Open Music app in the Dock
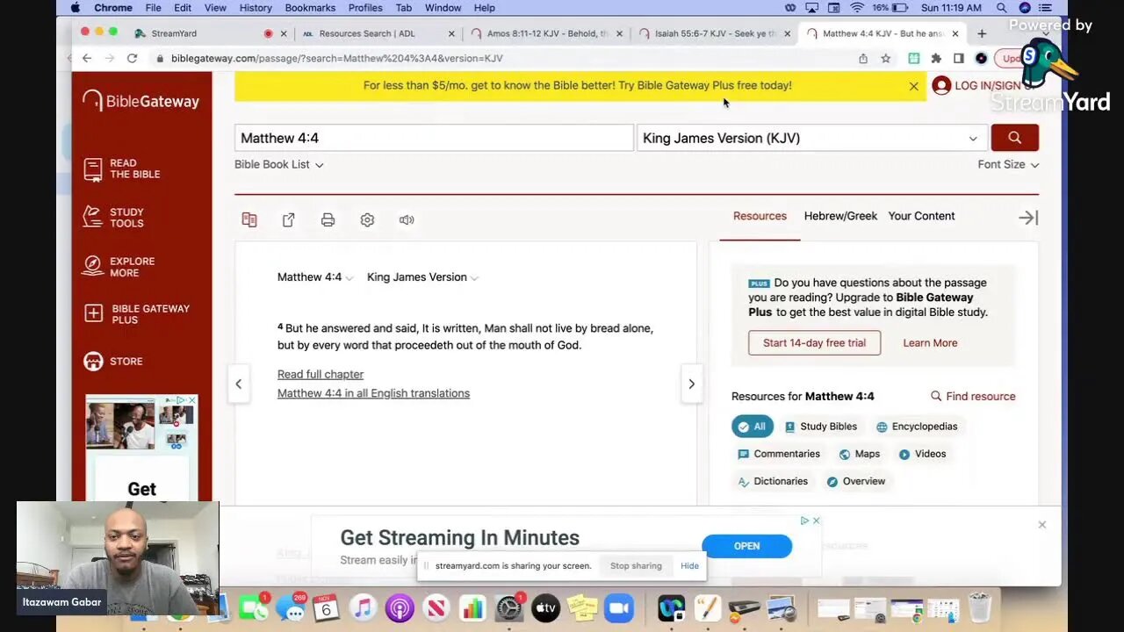This screenshot has width=1124, height=632. pos(362,607)
